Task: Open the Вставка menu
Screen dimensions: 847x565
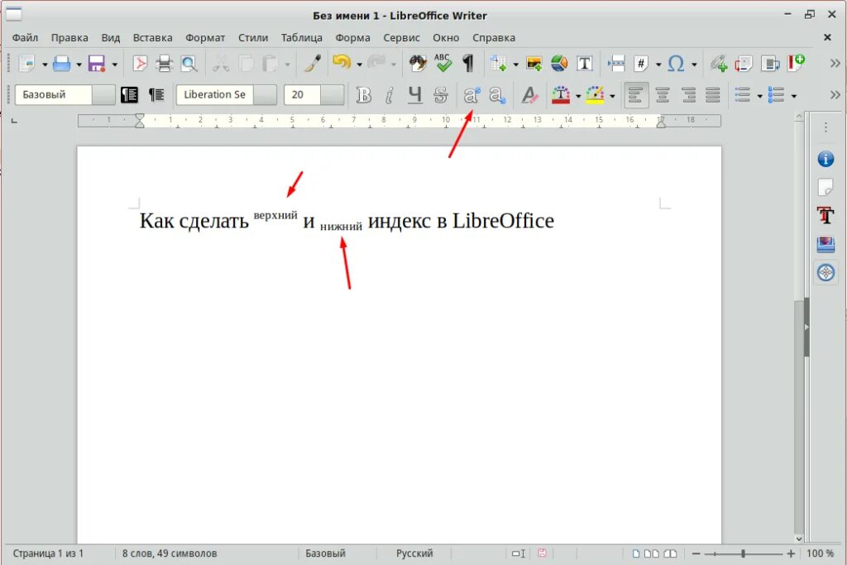Action: point(153,38)
